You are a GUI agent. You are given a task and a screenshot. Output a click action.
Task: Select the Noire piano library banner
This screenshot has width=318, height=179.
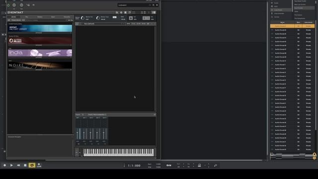point(40,65)
